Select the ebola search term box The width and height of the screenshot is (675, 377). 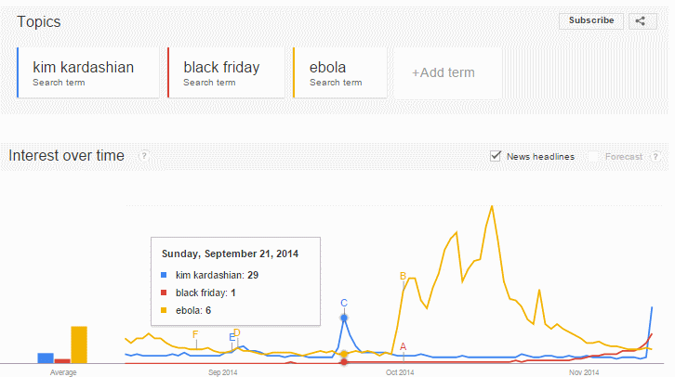[x=340, y=72]
